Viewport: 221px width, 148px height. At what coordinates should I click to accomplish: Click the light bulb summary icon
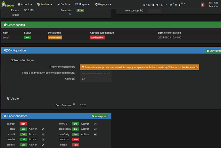click(x=158, y=4)
